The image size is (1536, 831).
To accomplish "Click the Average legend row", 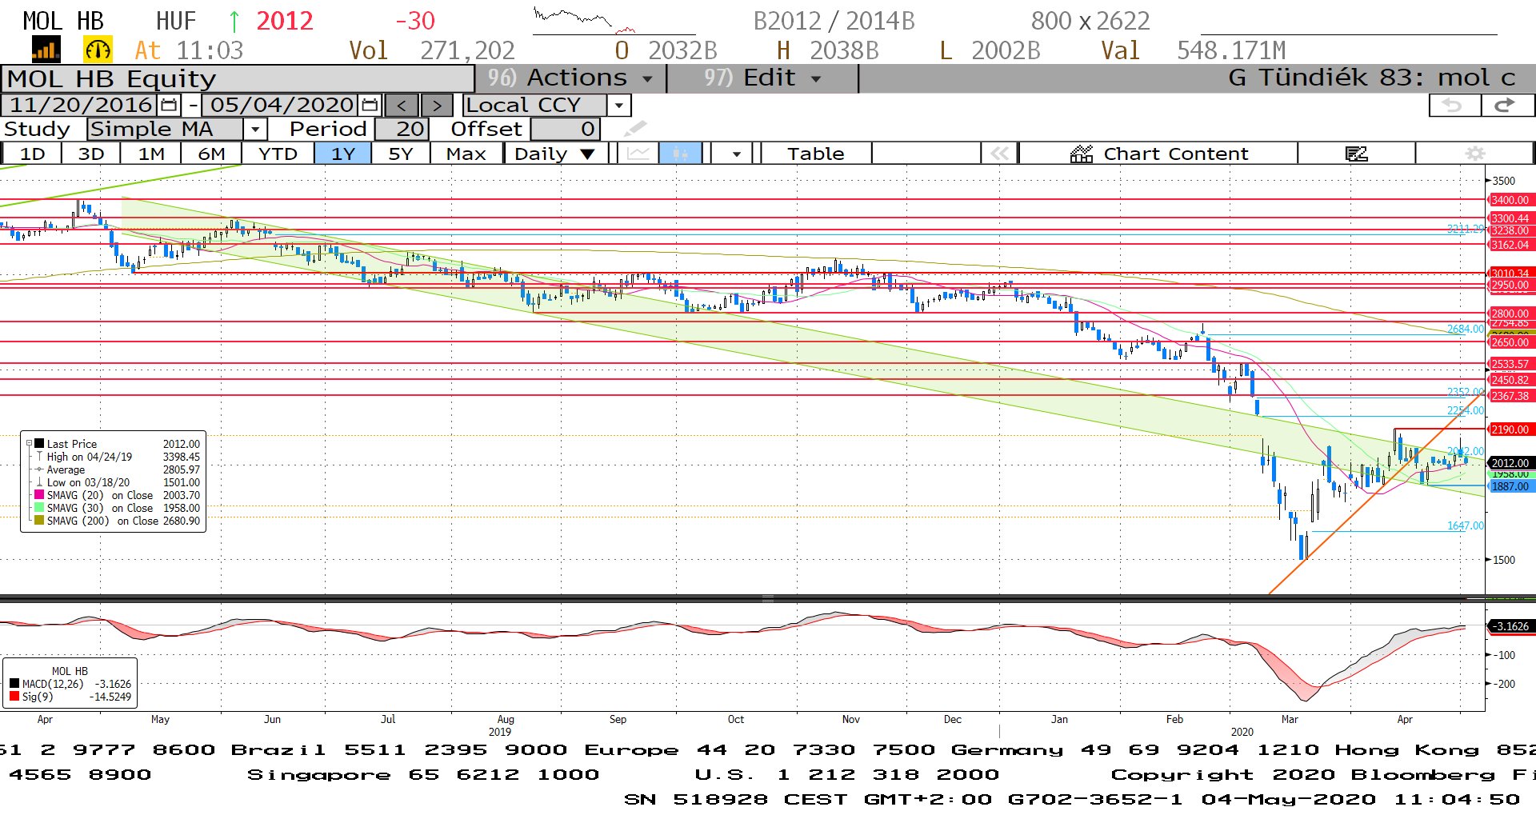I will click(118, 469).
